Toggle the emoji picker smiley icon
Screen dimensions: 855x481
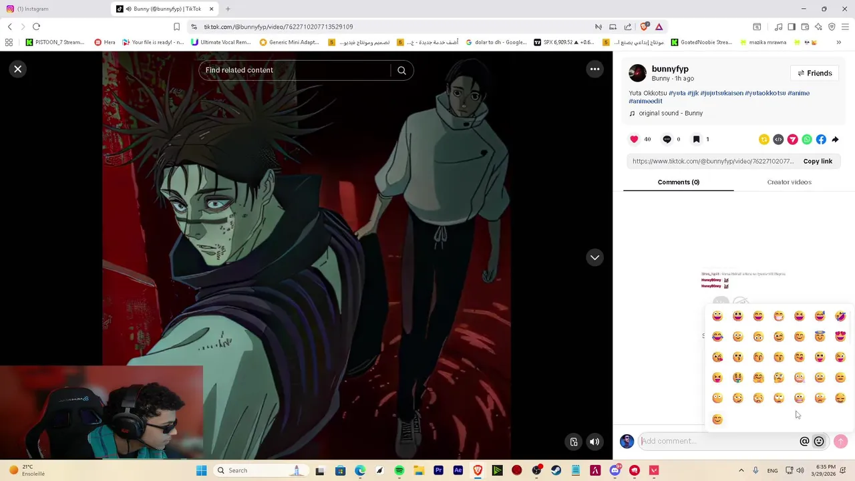pyautogui.click(x=819, y=441)
